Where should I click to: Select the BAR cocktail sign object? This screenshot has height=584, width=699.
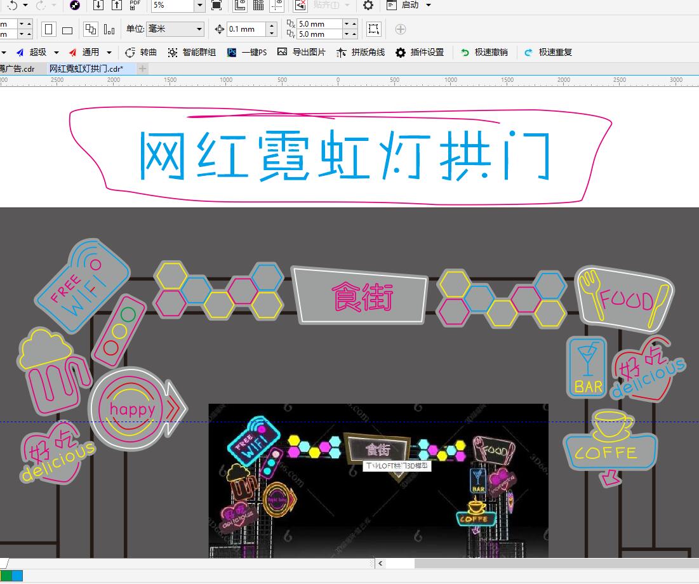pyautogui.click(x=587, y=368)
